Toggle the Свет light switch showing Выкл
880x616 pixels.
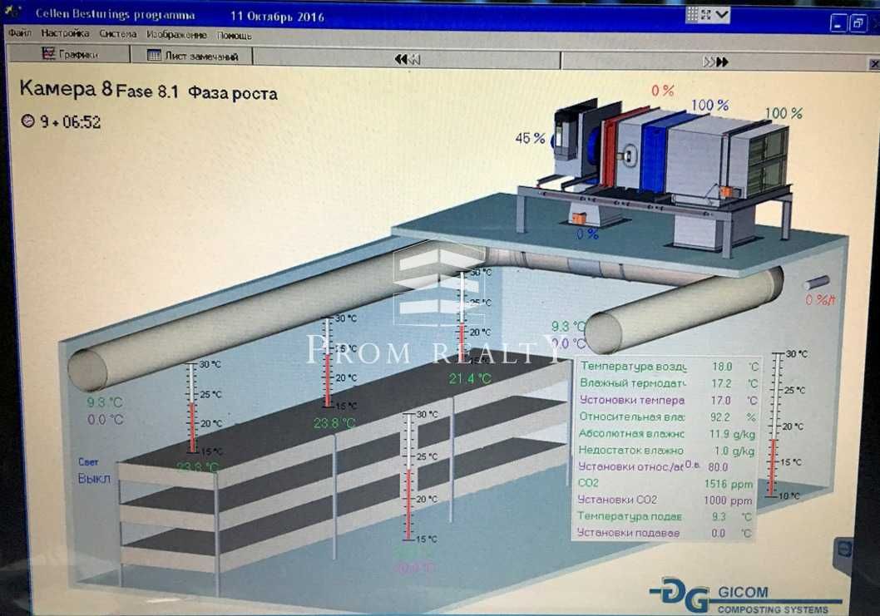tap(94, 479)
